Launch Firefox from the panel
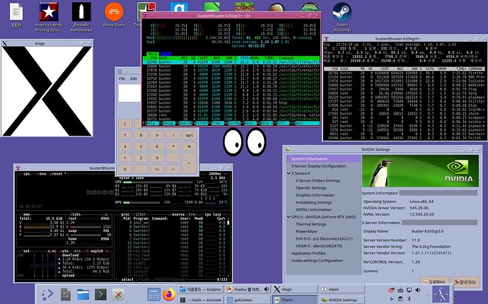The height and width of the screenshot is (304, 488). coord(169,294)
